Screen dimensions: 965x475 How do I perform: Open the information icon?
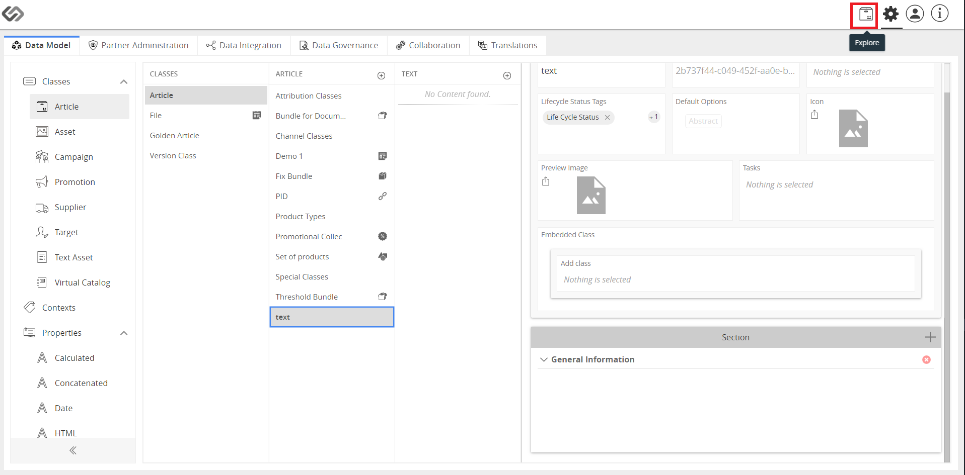coord(939,14)
